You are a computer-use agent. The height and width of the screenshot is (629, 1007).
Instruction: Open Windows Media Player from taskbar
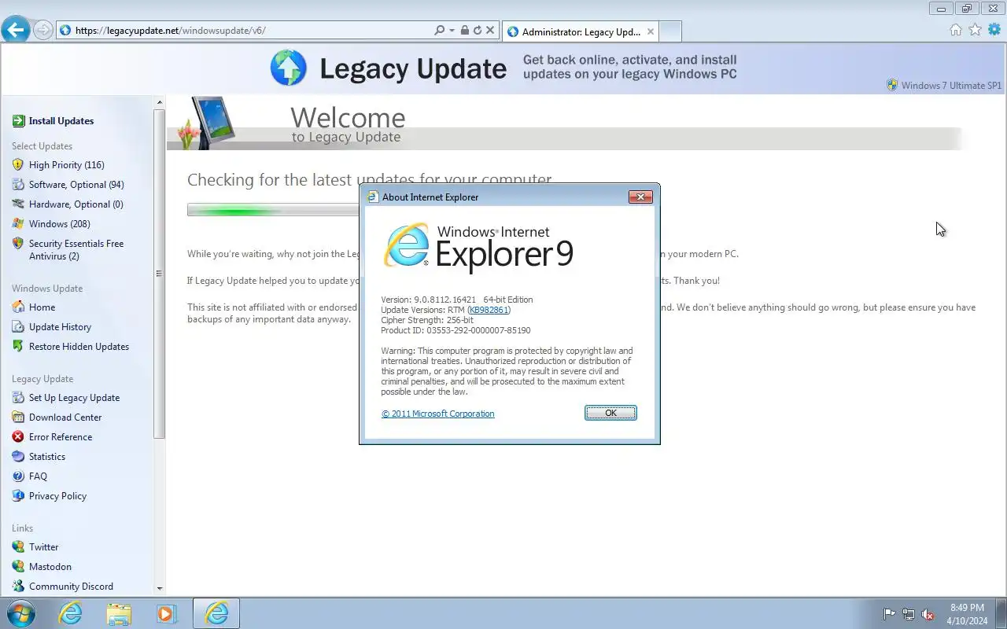pos(167,613)
